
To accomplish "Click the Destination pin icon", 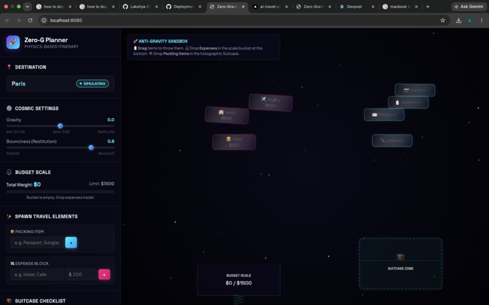I will [9, 67].
